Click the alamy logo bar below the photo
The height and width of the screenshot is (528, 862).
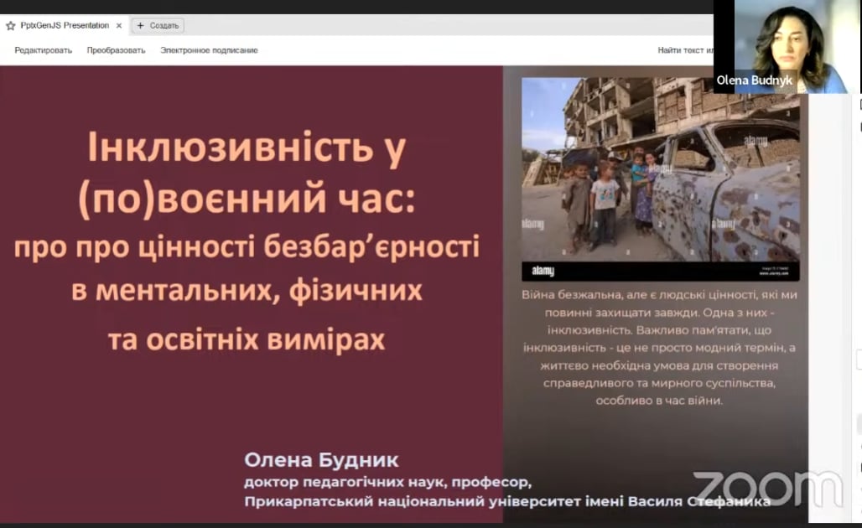click(660, 272)
